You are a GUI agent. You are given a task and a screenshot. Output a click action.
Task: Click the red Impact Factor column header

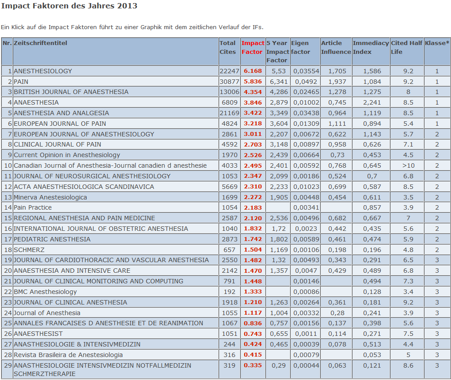[253, 48]
